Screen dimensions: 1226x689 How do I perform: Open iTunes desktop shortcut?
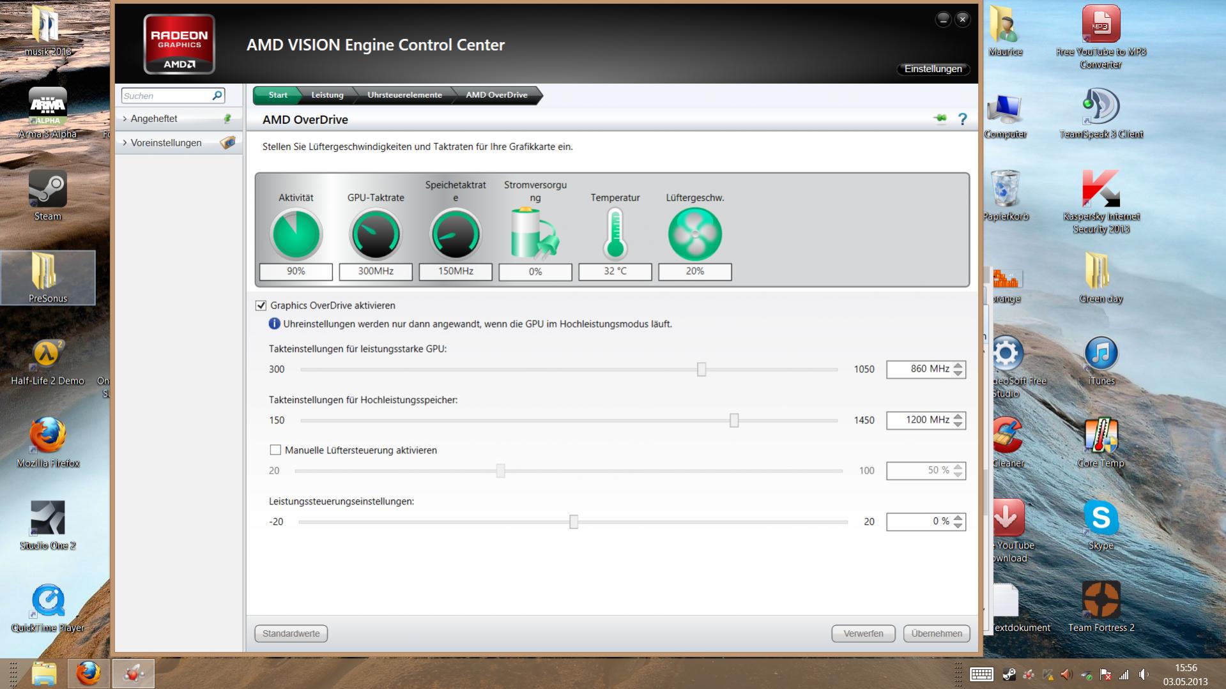[1101, 361]
